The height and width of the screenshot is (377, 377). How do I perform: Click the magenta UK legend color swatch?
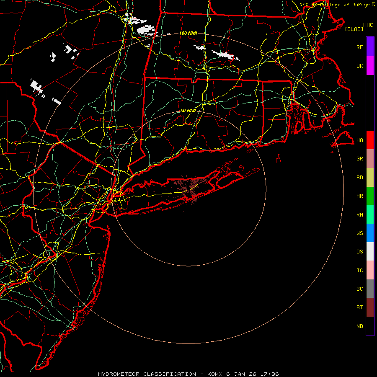pyautogui.click(x=370, y=66)
